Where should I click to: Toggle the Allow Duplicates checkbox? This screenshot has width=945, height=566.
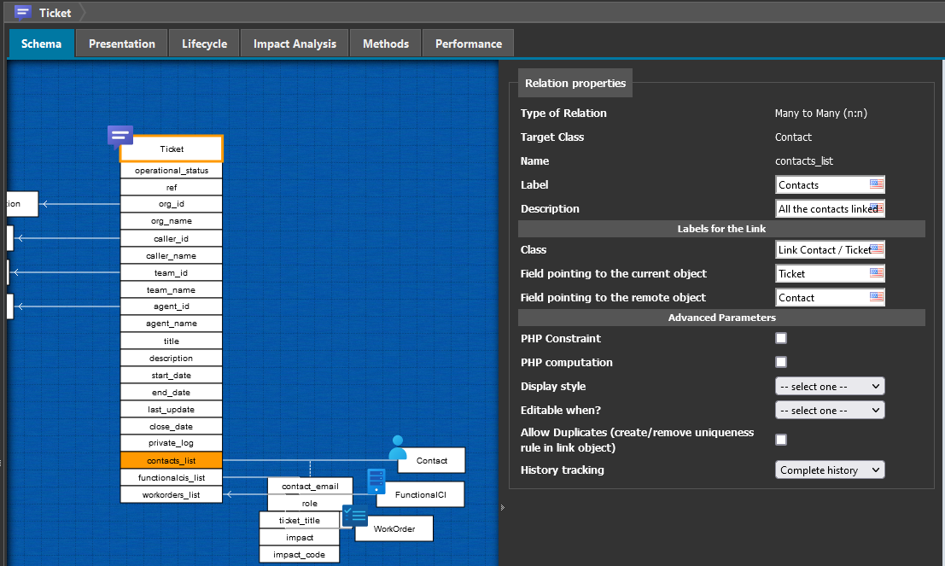780,440
